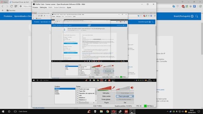Click sources list scroll-right arrow
Image resolution: width=203 pixels, height=114 pixels.
[x=94, y=103]
